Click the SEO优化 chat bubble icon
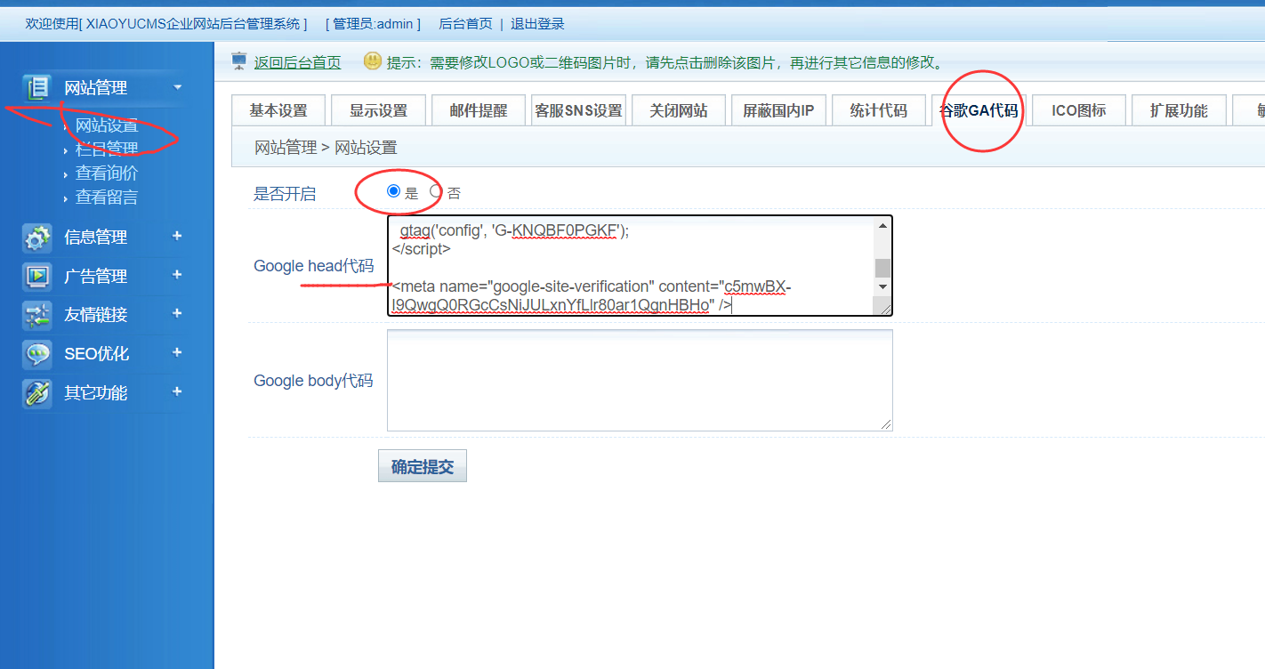 (37, 354)
